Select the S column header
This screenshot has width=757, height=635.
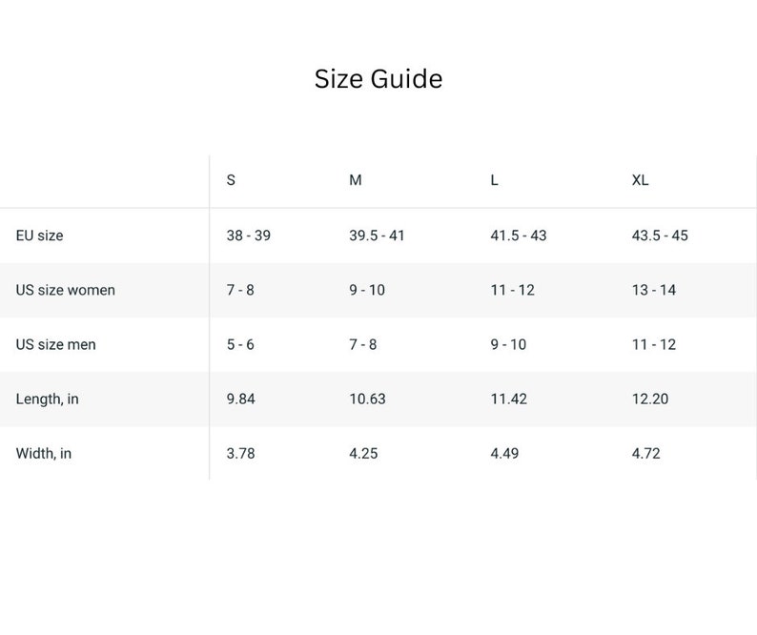(x=231, y=180)
